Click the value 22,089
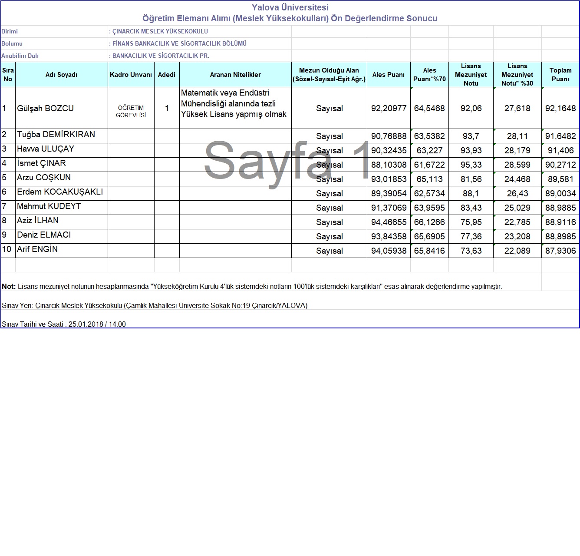Screen dimensions: 580x556 (x=517, y=251)
